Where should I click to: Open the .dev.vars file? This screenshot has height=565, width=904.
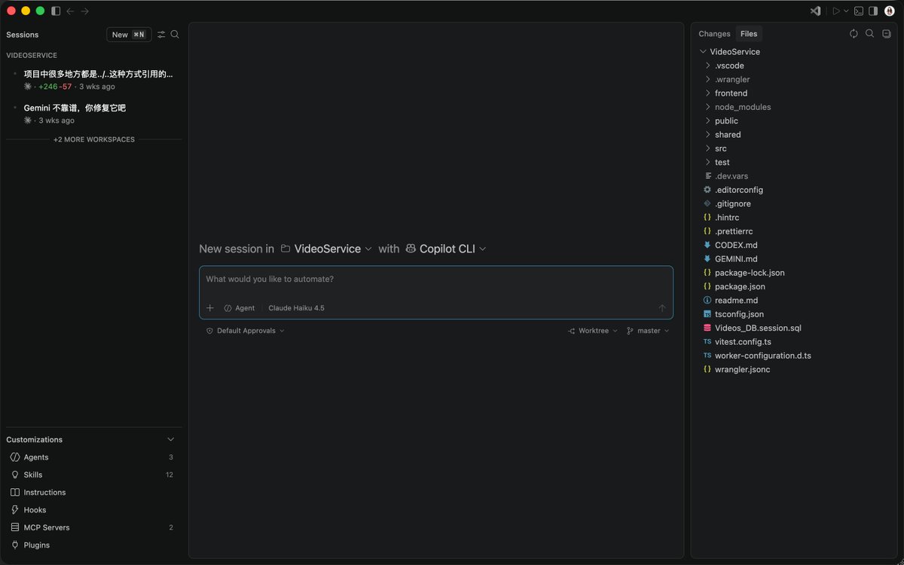pyautogui.click(x=794, y=176)
